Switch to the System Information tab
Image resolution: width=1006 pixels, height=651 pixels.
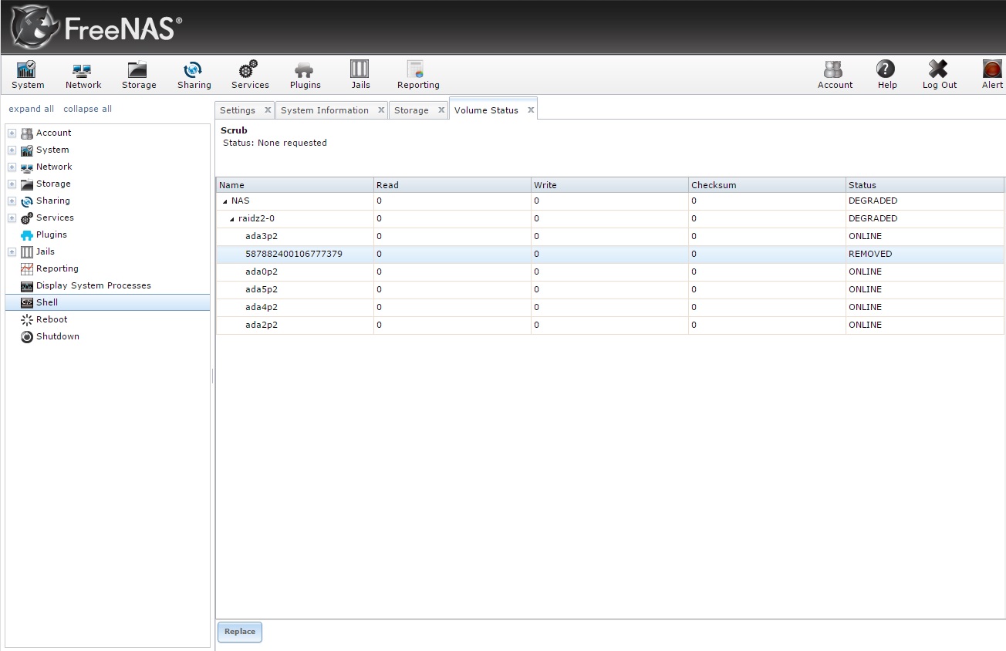pos(325,110)
